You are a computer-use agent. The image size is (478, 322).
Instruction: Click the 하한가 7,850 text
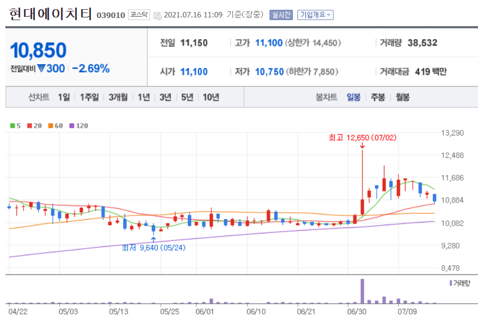click(x=312, y=72)
